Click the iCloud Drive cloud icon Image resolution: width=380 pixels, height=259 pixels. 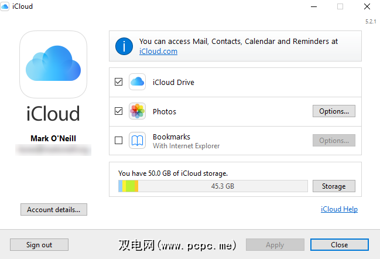[x=137, y=82]
